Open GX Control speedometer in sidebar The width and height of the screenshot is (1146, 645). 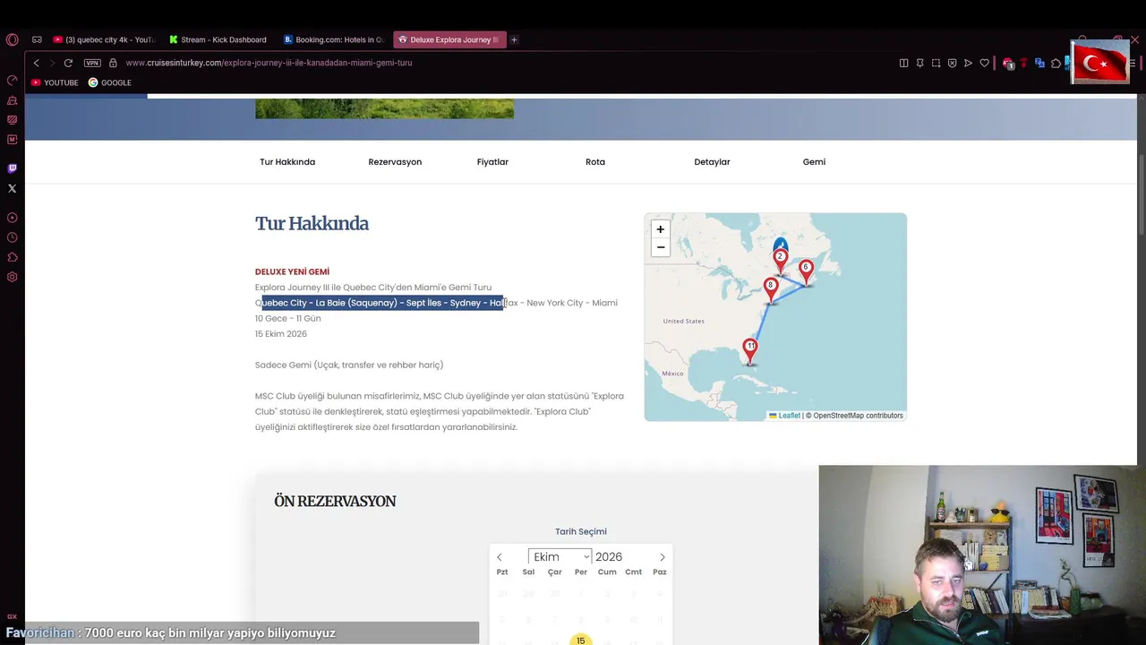pyautogui.click(x=12, y=81)
